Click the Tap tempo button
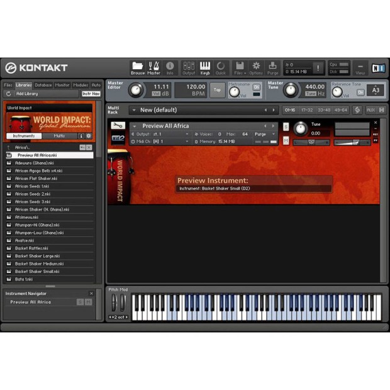390x390 pixels. point(217,90)
